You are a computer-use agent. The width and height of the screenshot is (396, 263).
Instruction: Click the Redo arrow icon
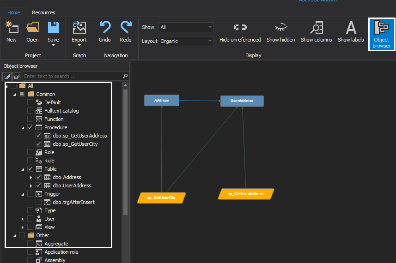(x=126, y=28)
